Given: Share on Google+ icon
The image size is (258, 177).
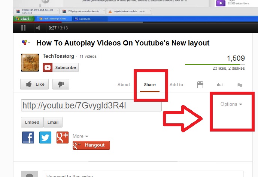Looking at the screenshot, I should 63,138.
